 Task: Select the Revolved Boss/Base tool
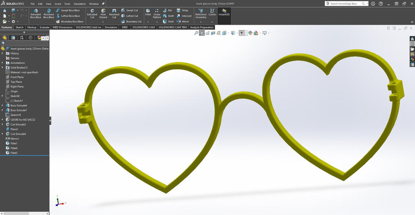tap(48, 14)
